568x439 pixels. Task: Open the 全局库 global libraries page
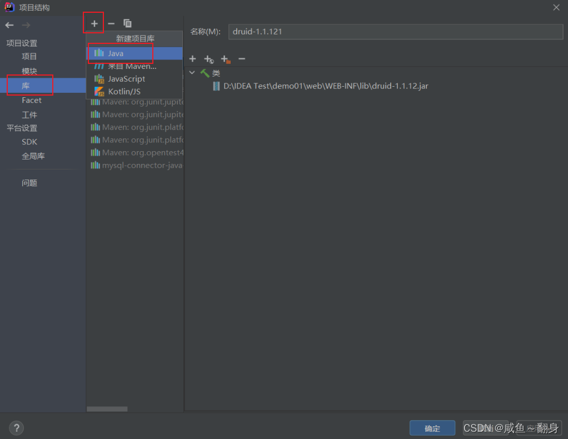(33, 156)
